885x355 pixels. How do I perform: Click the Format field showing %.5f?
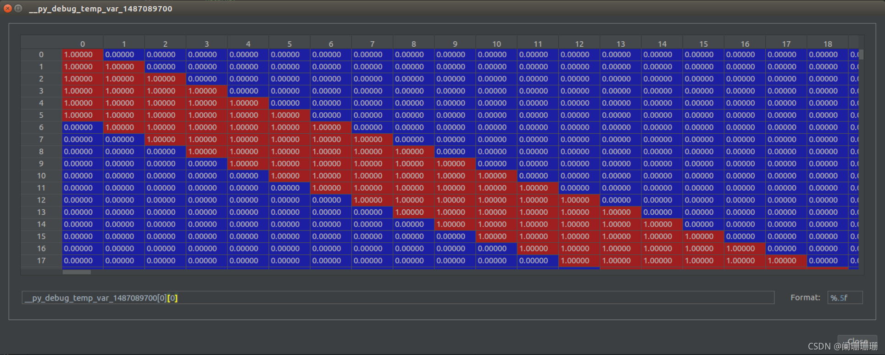click(845, 298)
